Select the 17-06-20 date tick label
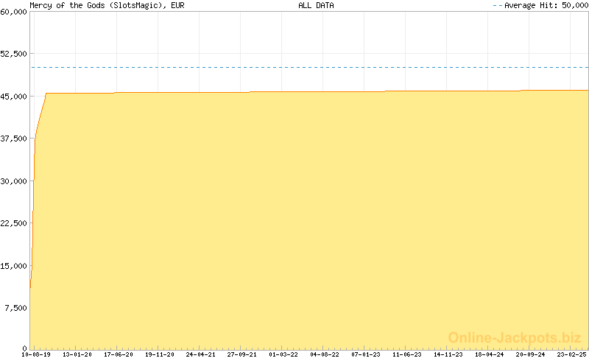Screen dimensions: 589x361 pyautogui.click(x=118, y=354)
